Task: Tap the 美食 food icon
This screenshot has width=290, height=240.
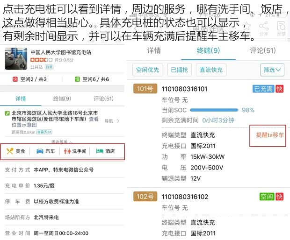Action: (10, 151)
